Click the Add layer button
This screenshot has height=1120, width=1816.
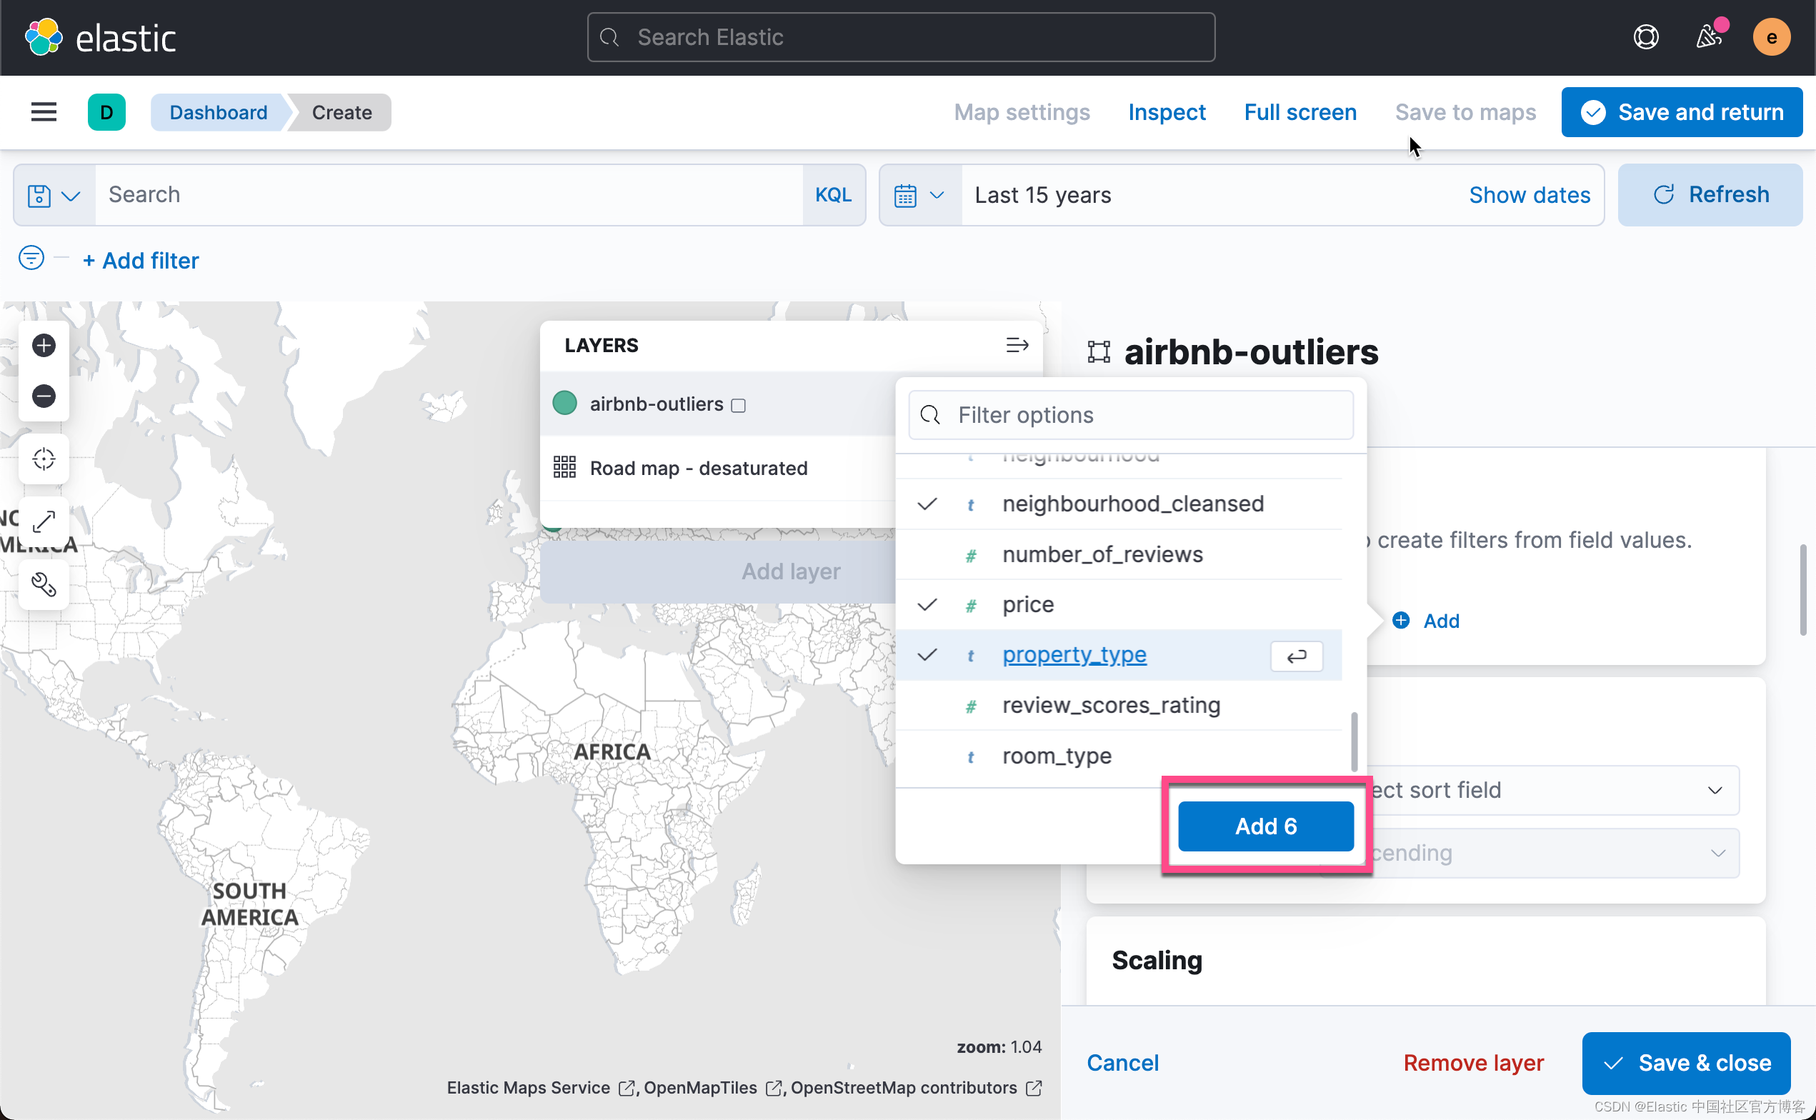point(791,571)
